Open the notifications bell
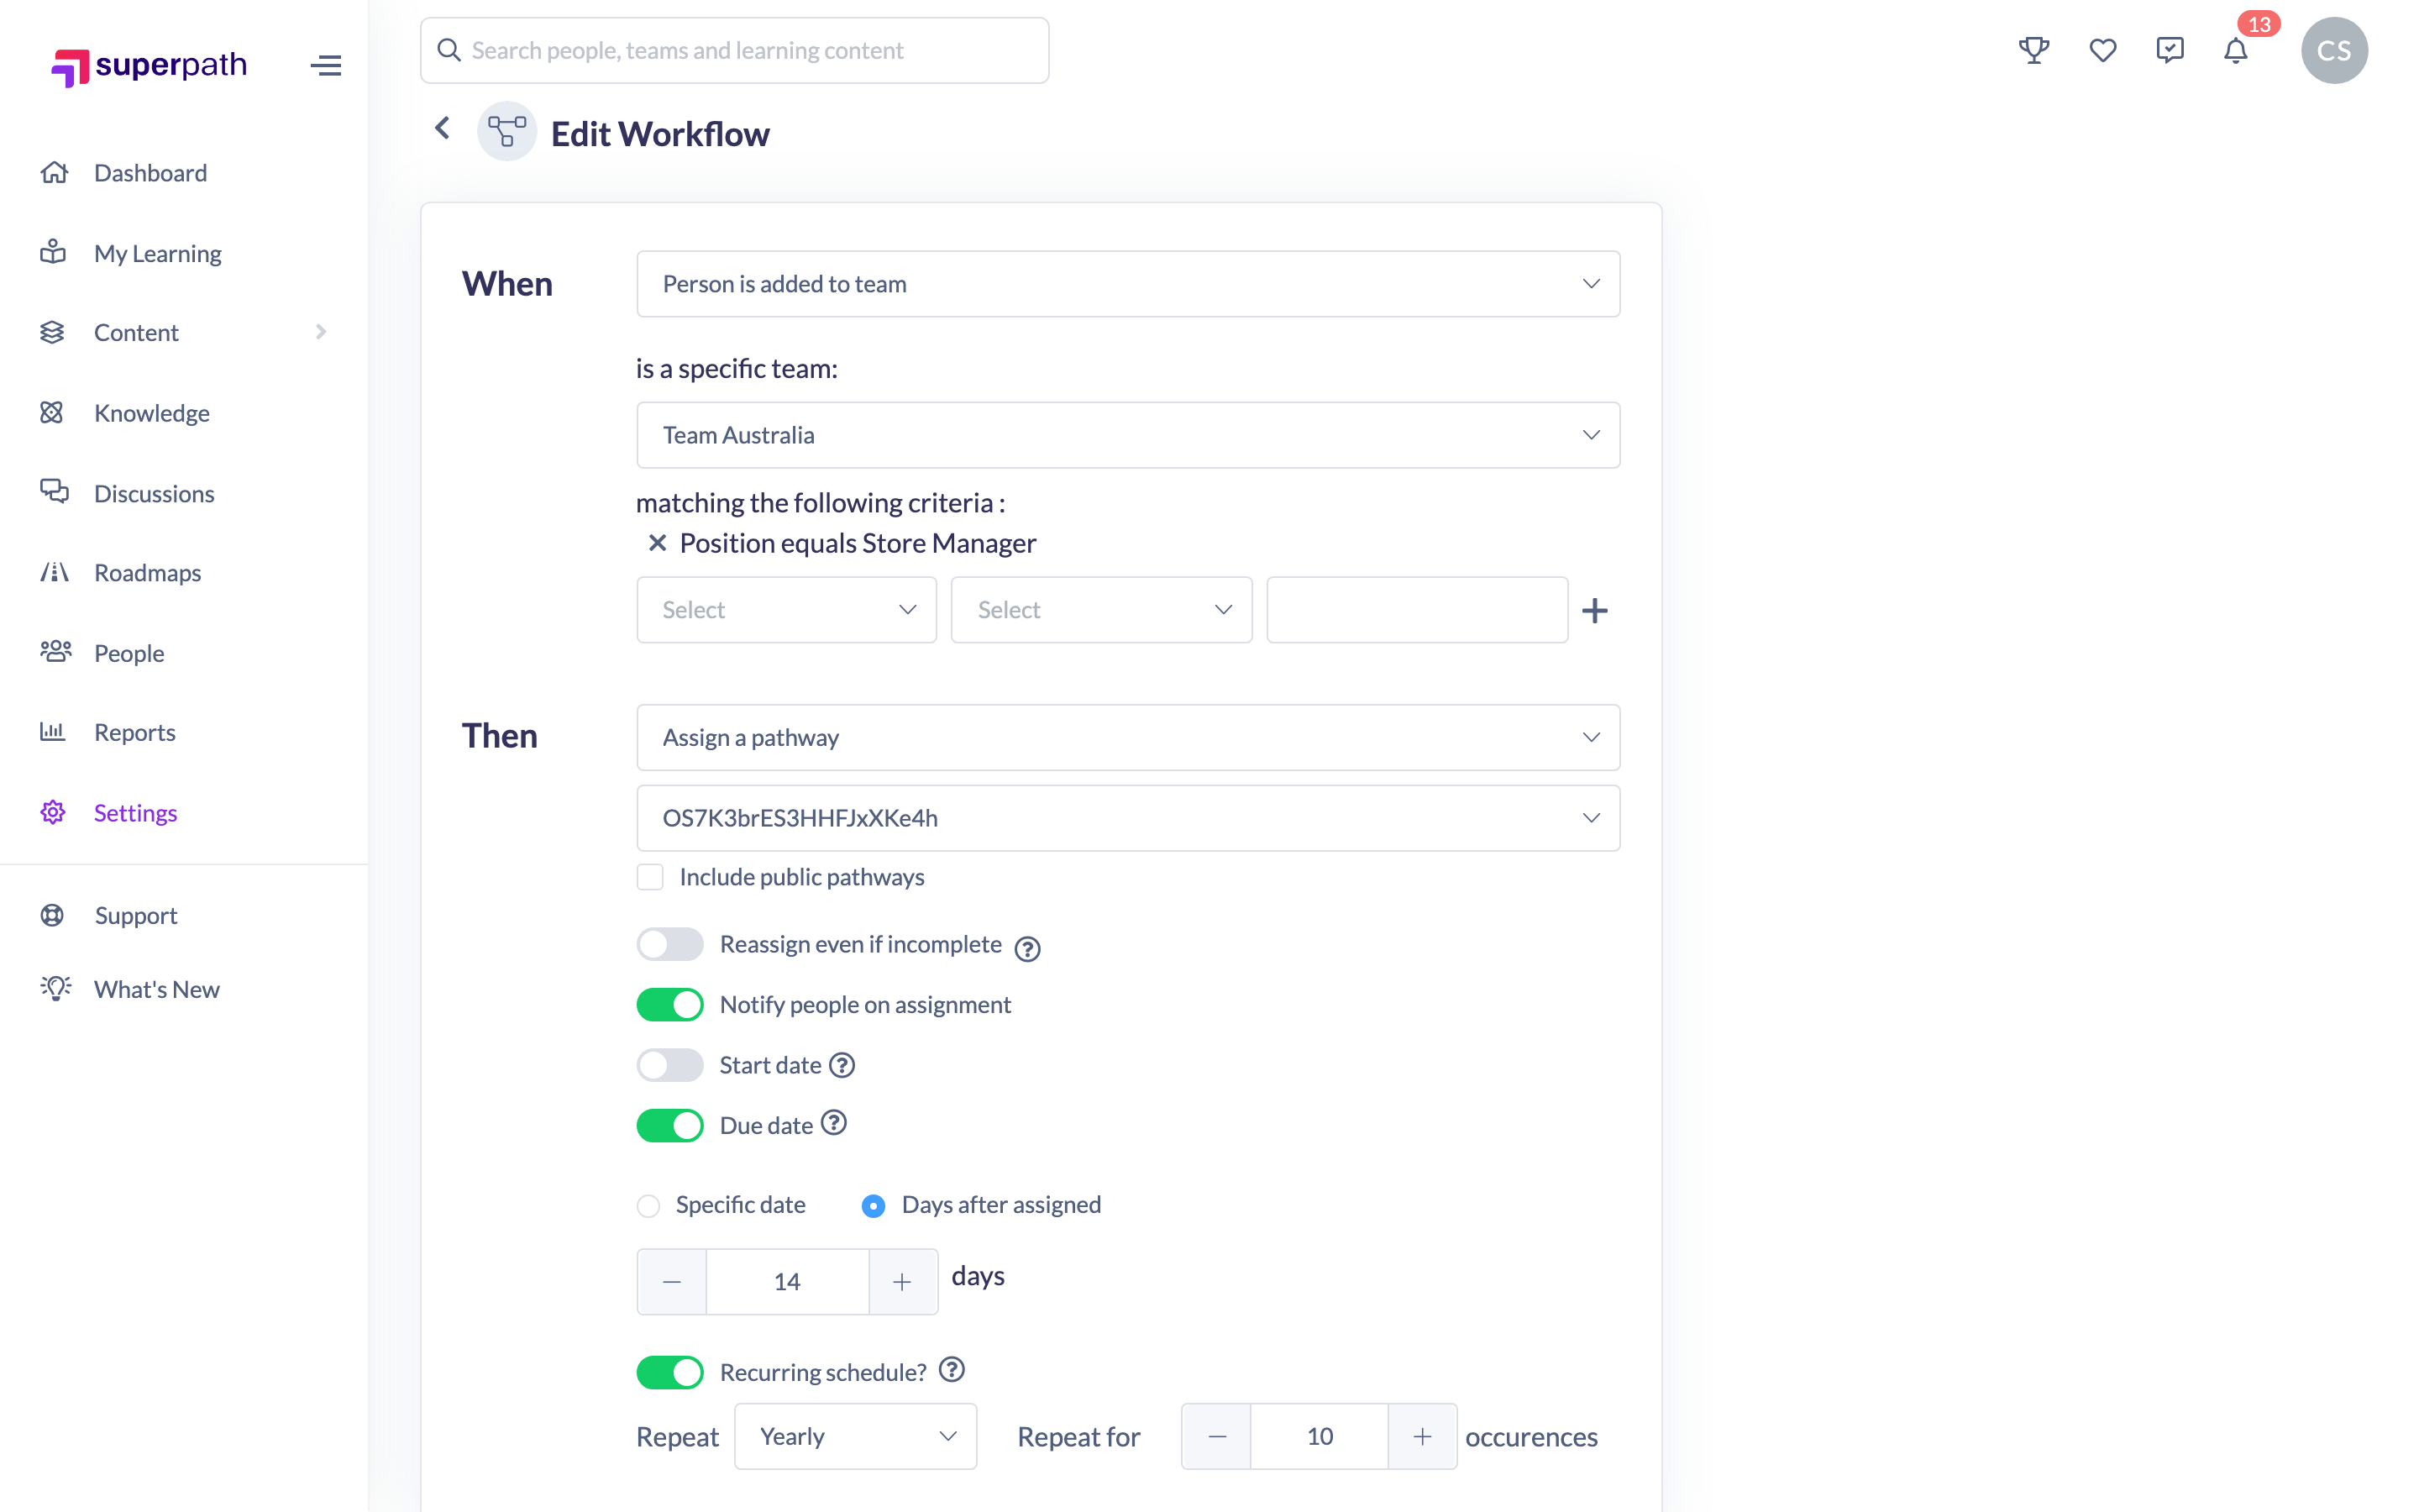The width and height of the screenshot is (2419, 1512). [x=2235, y=50]
